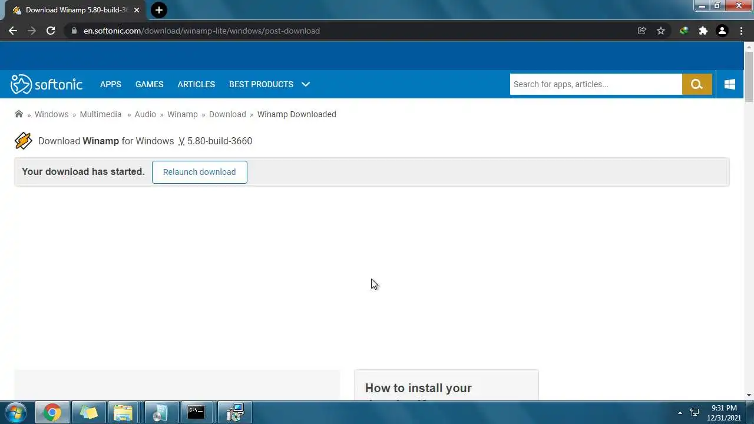Open the yellow folder taskbar icon
Screen dimensions: 754x424
(x=89, y=413)
